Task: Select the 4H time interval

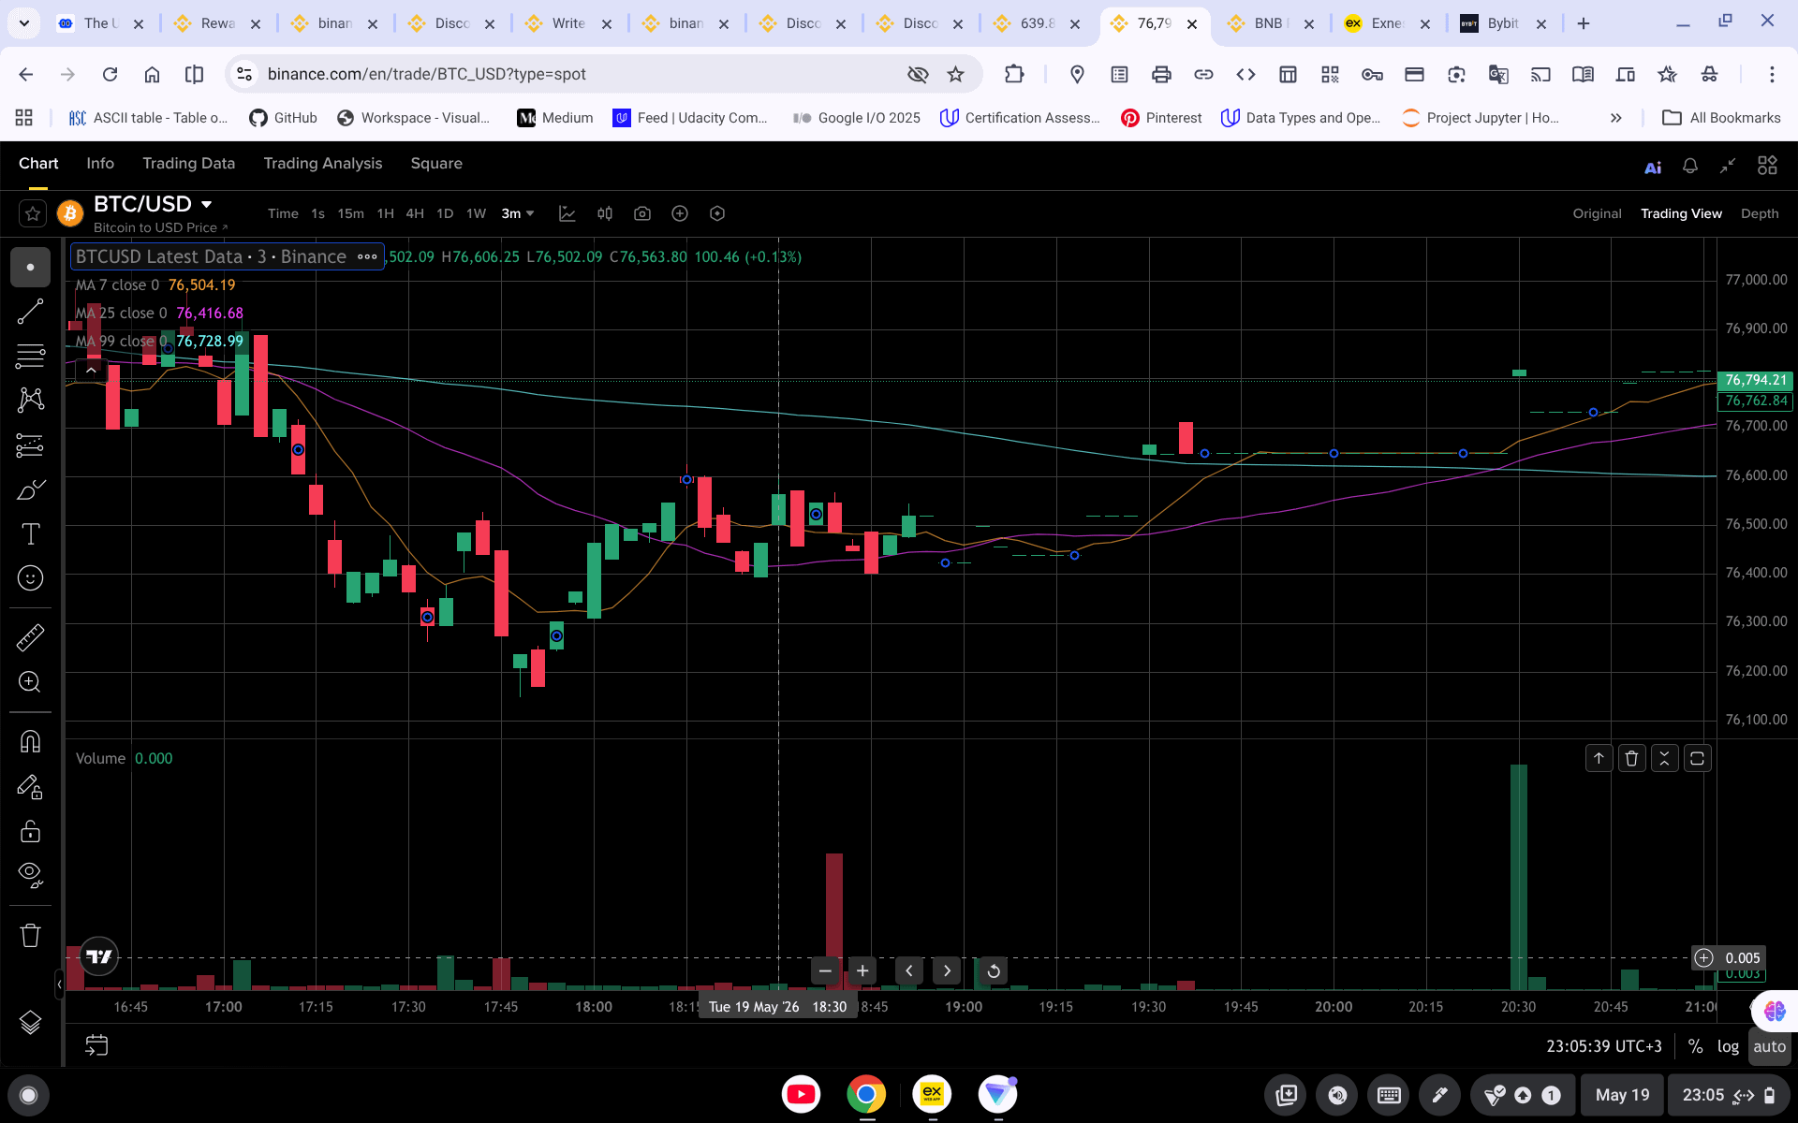Action: (415, 213)
